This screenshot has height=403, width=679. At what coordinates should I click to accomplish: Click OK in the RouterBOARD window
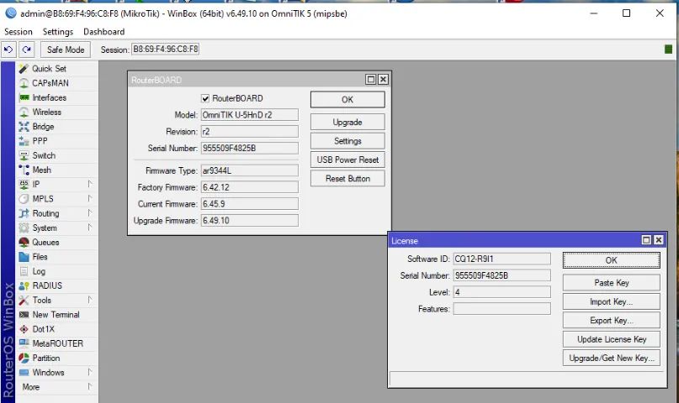click(x=347, y=99)
